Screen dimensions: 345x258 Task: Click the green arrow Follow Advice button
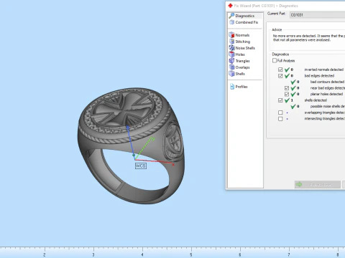pyautogui.click(x=318, y=184)
